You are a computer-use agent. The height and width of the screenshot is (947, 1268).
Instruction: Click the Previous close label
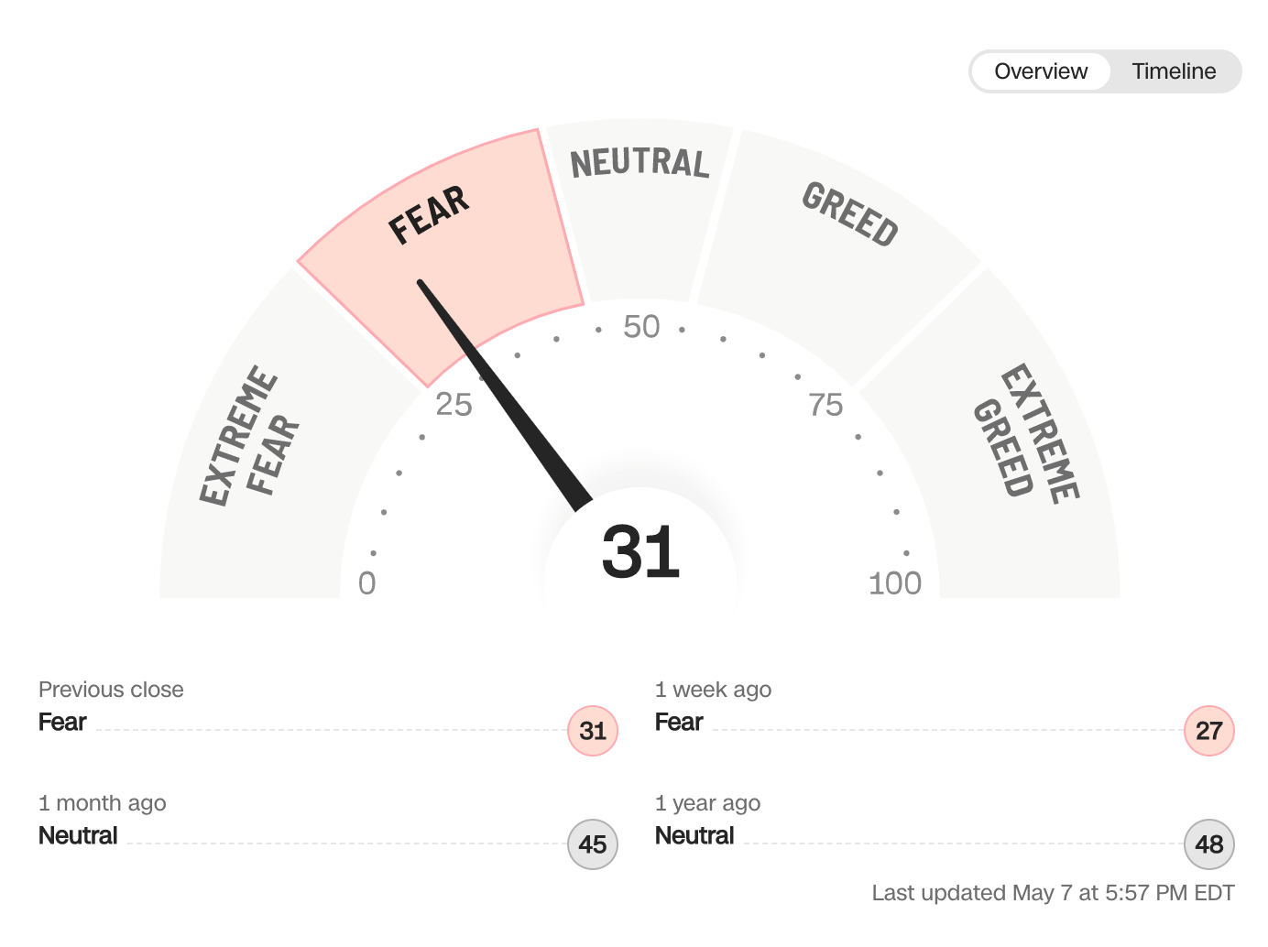click(x=111, y=690)
